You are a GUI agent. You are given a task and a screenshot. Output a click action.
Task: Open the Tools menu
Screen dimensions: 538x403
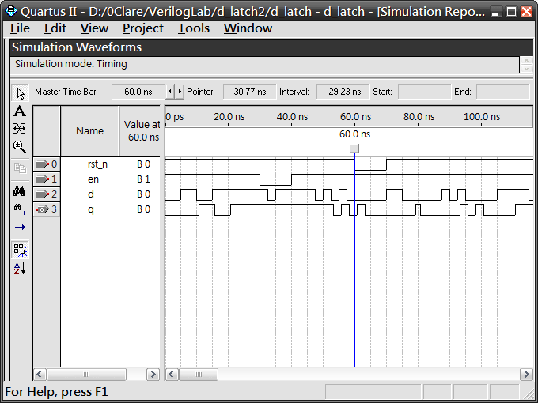[193, 28]
